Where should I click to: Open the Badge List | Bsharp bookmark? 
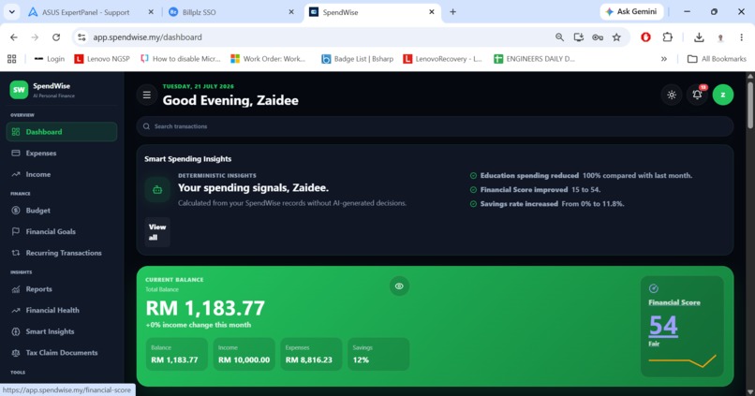click(x=358, y=59)
